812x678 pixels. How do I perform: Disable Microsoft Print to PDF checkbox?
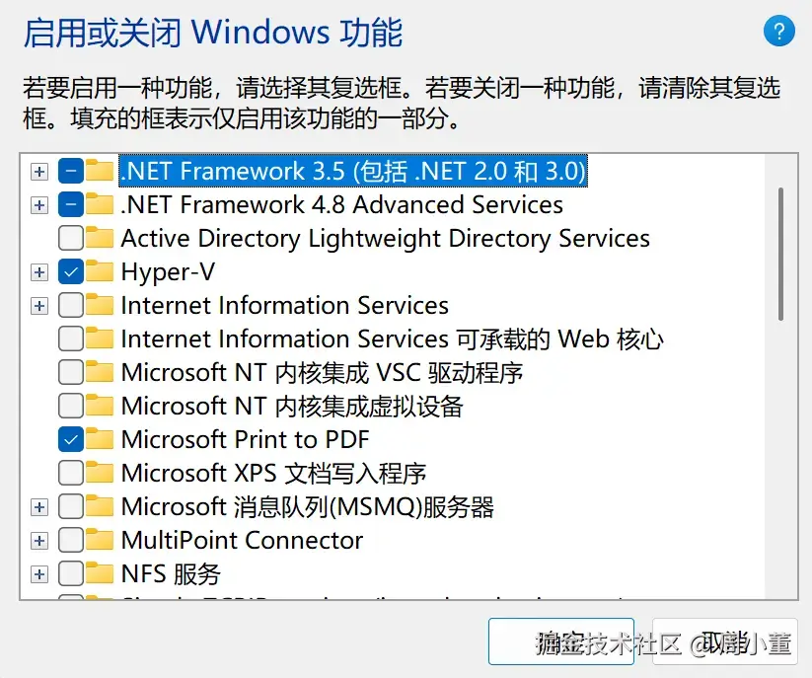71,439
